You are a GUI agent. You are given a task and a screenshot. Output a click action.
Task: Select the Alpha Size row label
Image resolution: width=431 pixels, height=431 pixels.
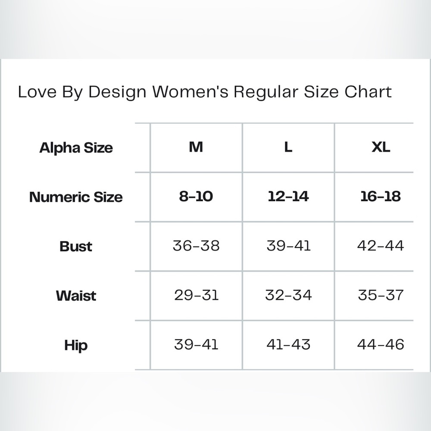pos(76,148)
